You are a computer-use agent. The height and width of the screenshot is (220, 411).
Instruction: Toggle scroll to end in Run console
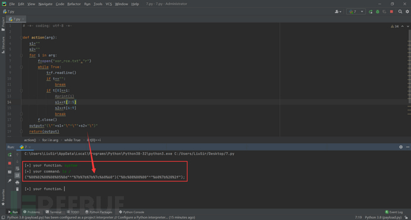(x=17, y=175)
